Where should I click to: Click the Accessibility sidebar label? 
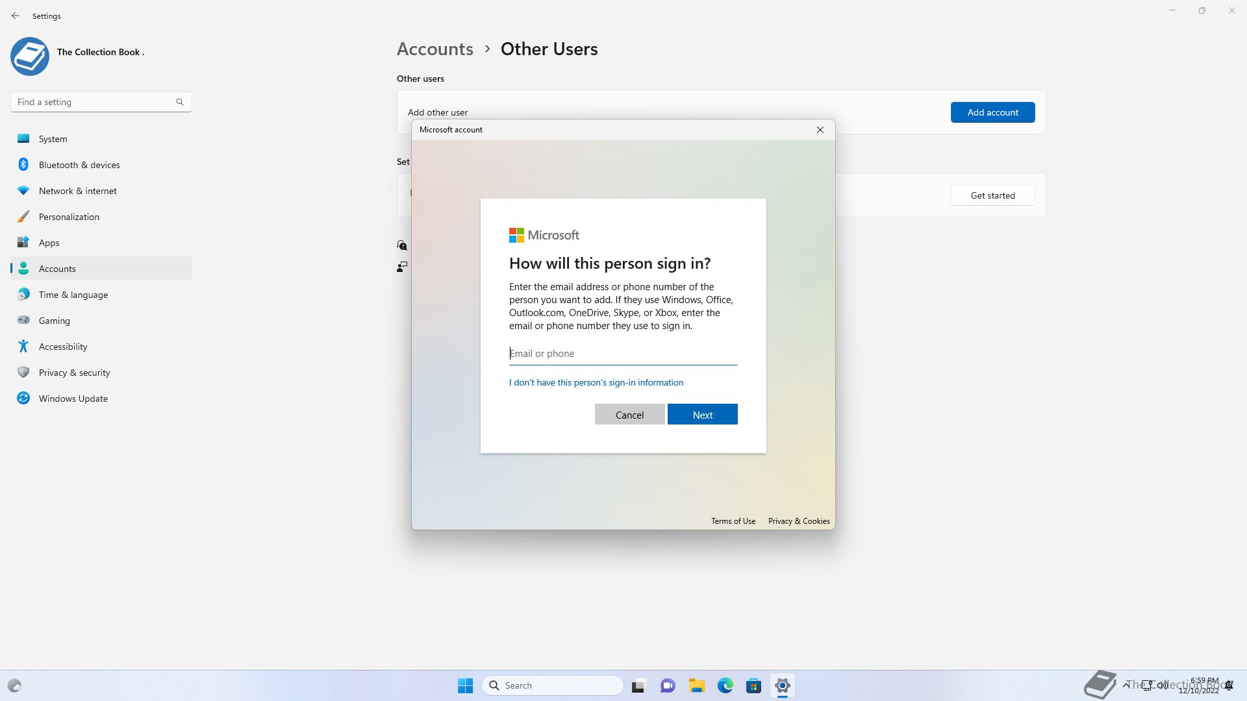[x=63, y=347]
